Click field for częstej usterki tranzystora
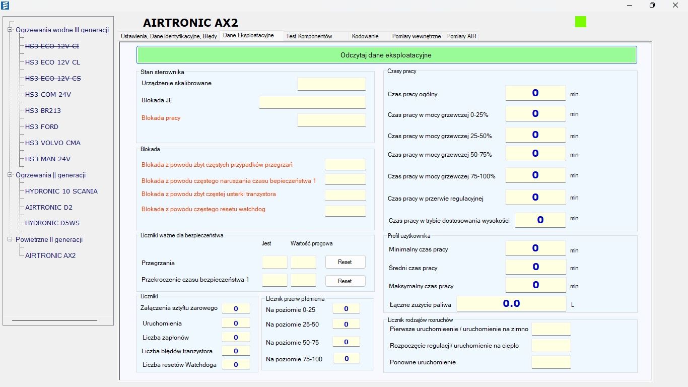 346,195
